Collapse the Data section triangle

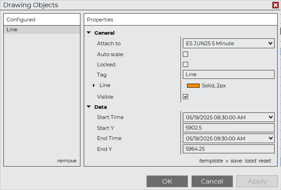coord(89,107)
